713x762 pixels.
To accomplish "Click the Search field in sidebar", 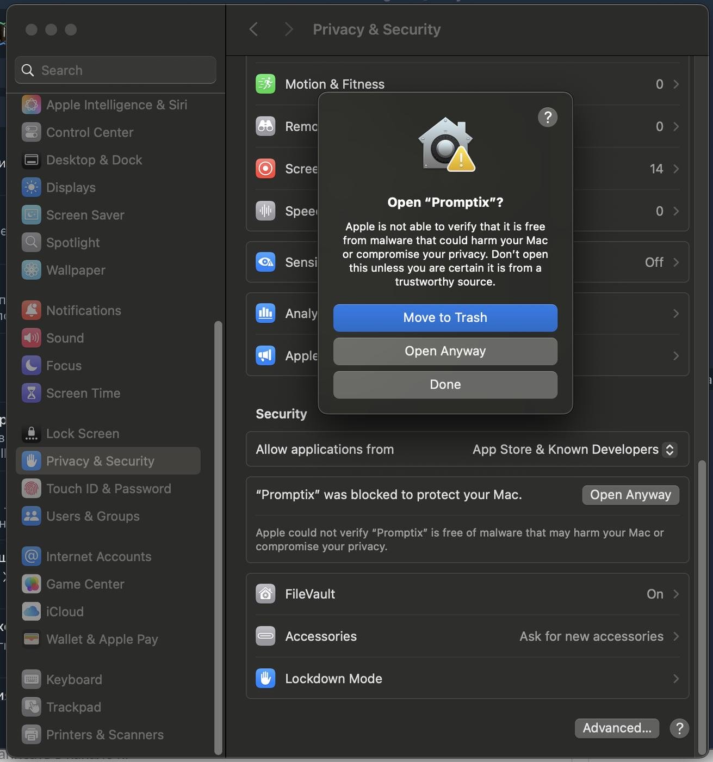I will (115, 70).
